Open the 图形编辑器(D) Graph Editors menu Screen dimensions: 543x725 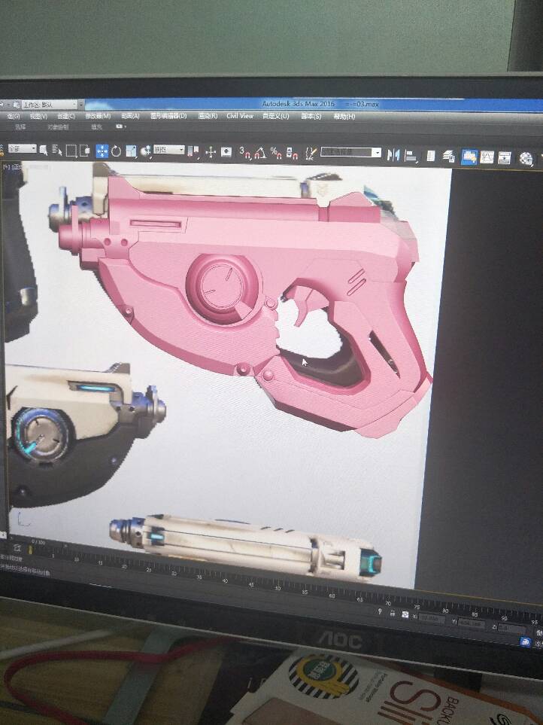click(x=168, y=116)
